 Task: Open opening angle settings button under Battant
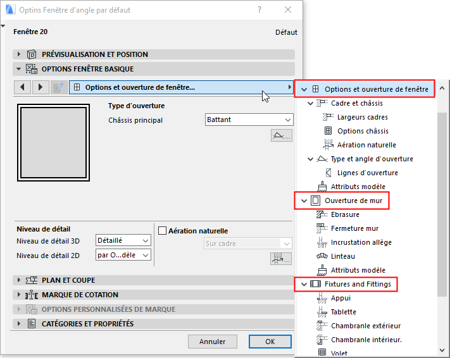[x=282, y=135]
